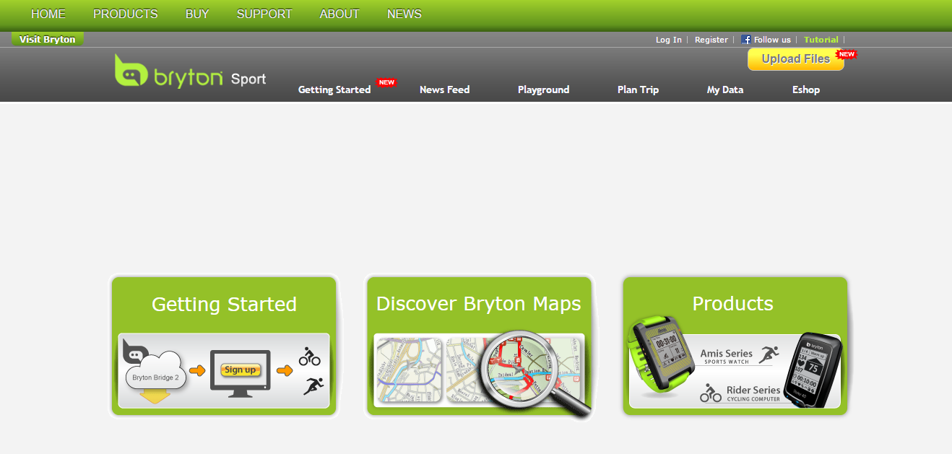
Task: Click the Amis Series Sports Watch label
Action: point(726,357)
